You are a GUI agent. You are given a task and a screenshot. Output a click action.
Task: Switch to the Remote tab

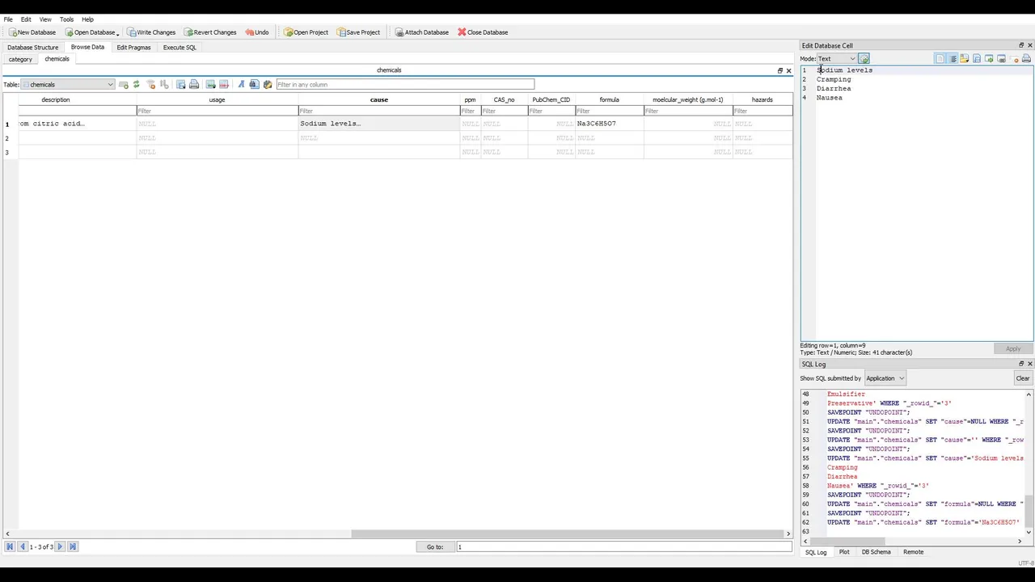coord(913,552)
